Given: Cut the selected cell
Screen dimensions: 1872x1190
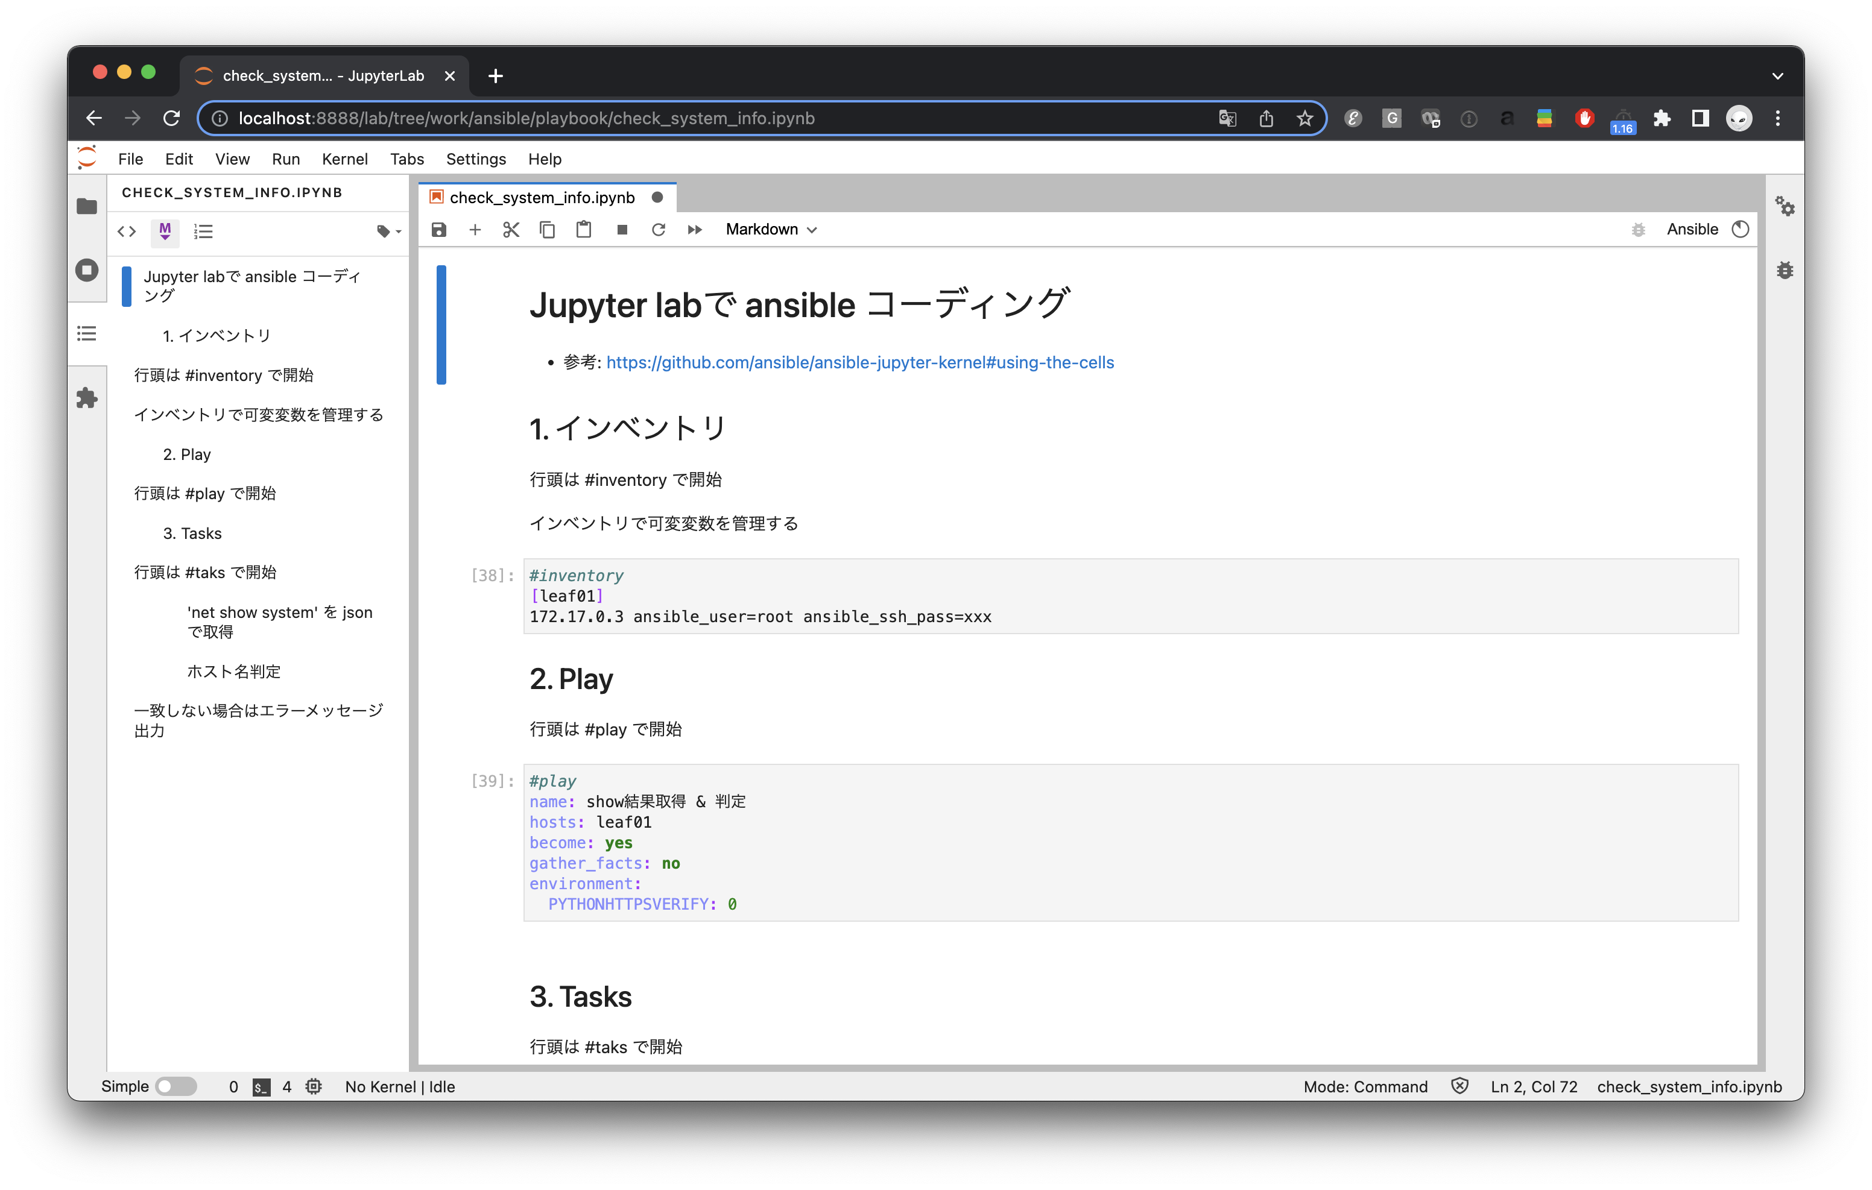Looking at the screenshot, I should [x=511, y=229].
